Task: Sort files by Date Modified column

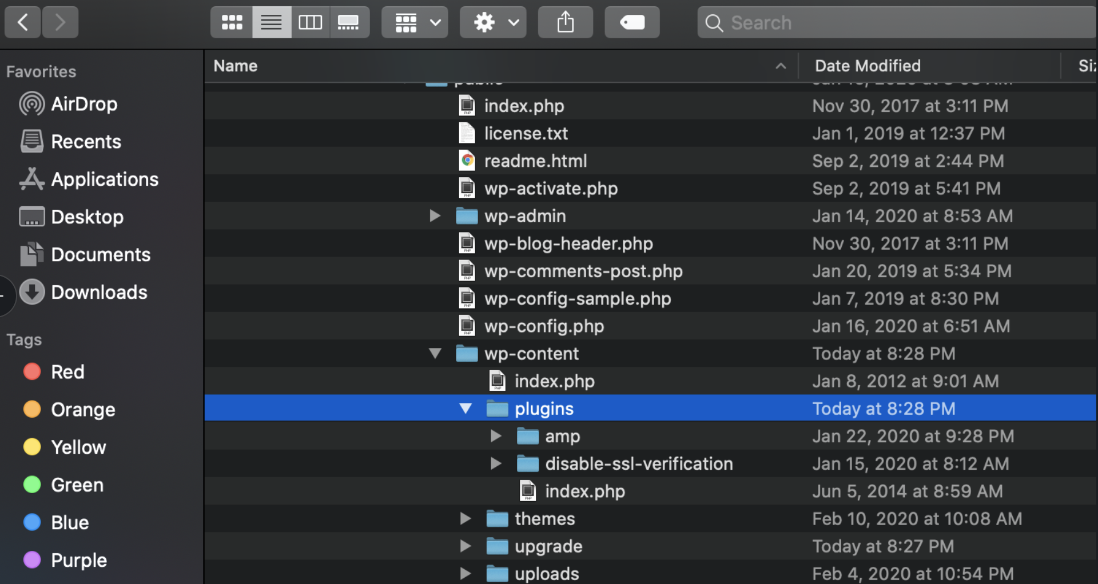Action: [x=867, y=66]
